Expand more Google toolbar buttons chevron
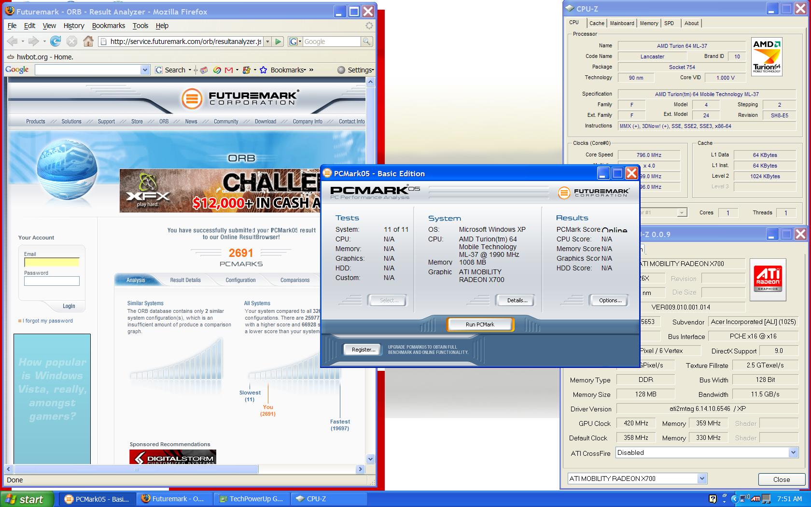 (x=311, y=70)
